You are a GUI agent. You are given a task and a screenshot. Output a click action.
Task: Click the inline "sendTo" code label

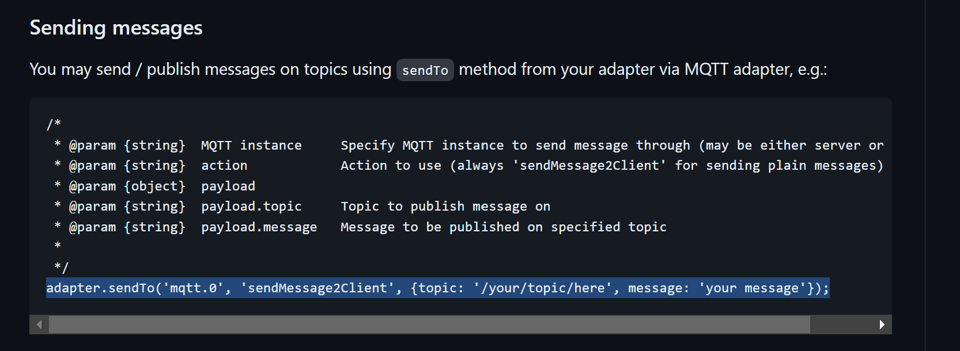425,70
